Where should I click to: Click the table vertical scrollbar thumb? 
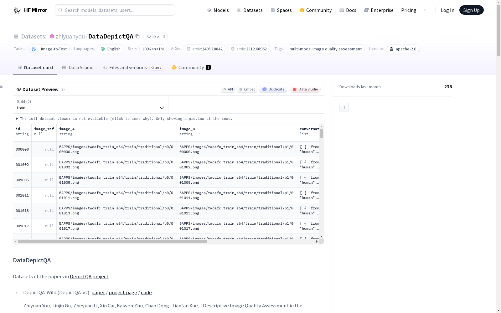(321, 133)
